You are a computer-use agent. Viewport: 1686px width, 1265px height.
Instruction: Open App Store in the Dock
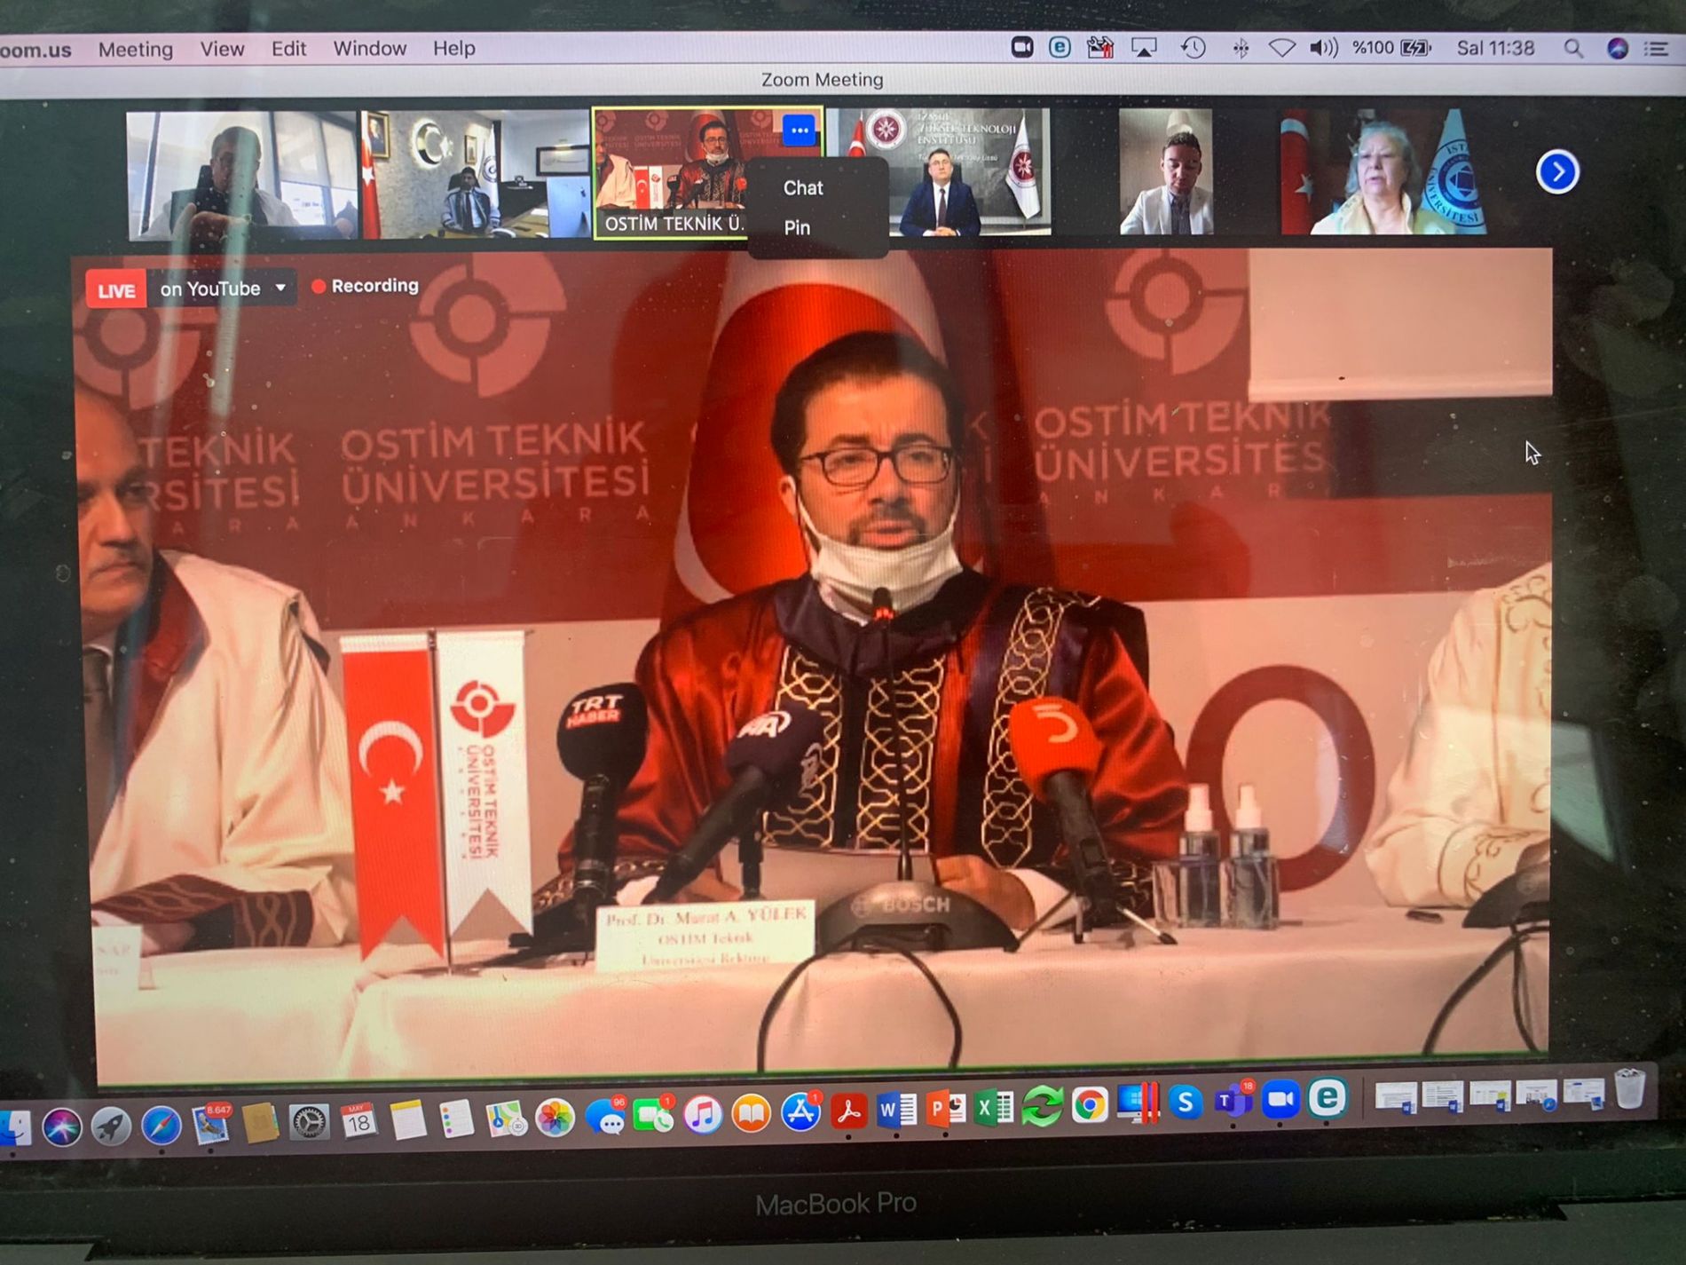(x=800, y=1111)
